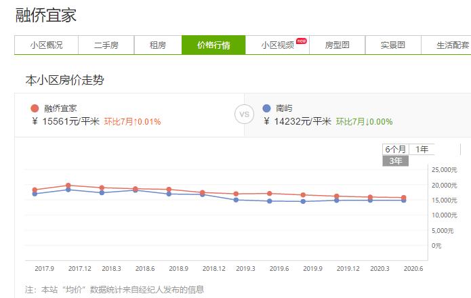Image resolution: width=471 pixels, height=298 pixels.
Task: Switch to the 房型图 tab
Action: click(x=337, y=45)
